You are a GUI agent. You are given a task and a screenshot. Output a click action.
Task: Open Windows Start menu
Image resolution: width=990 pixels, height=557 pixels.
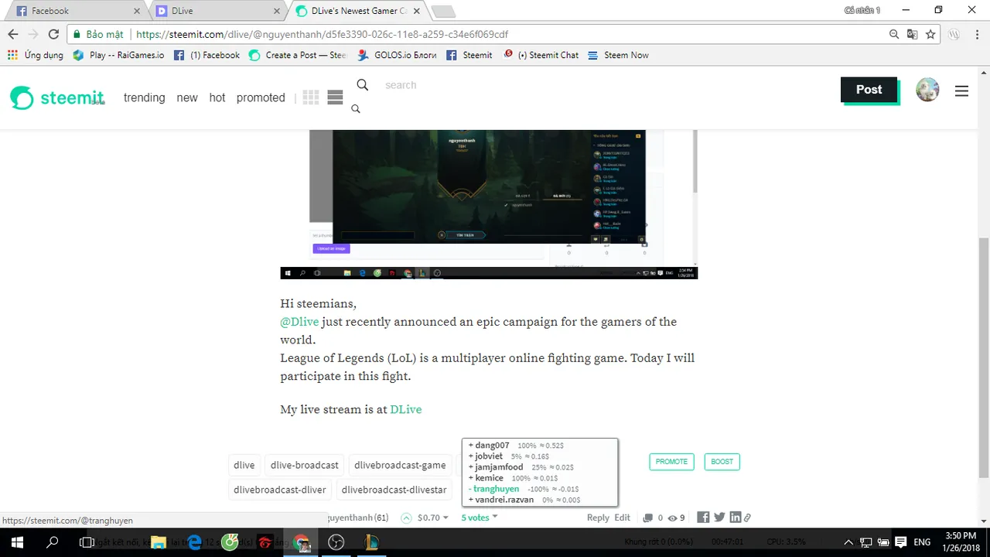pos(17,542)
